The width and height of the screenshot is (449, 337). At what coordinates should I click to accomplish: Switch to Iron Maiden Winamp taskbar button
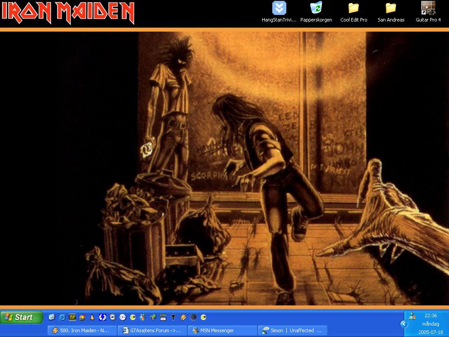click(x=82, y=330)
